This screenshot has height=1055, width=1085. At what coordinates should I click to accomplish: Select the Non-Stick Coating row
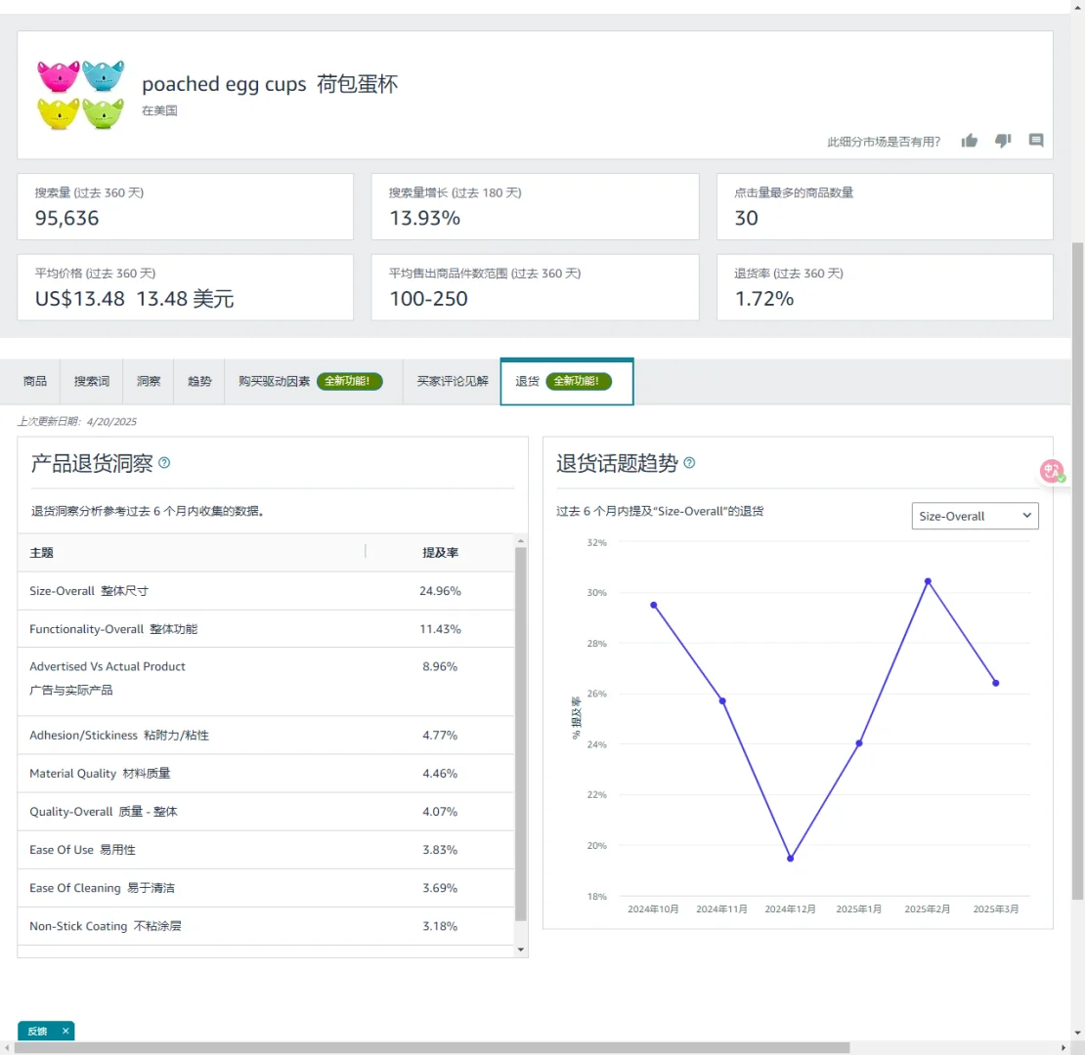pyautogui.click(x=266, y=926)
